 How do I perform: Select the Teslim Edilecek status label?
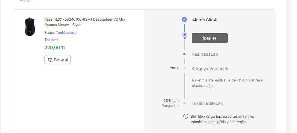[x=207, y=103]
